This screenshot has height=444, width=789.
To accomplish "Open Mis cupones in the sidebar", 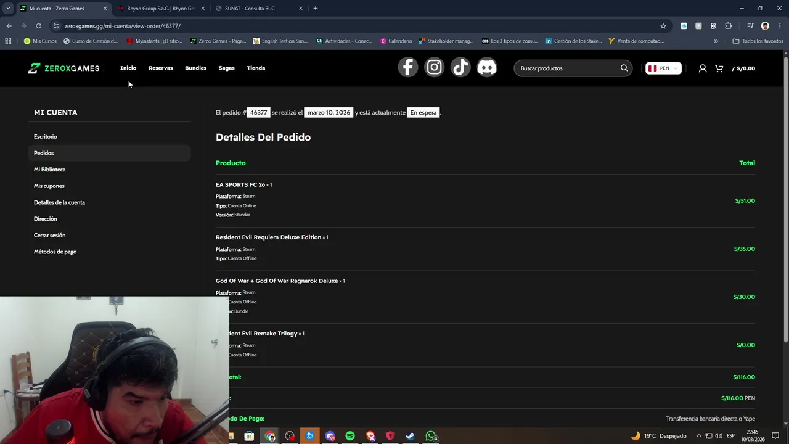I will (109, 186).
